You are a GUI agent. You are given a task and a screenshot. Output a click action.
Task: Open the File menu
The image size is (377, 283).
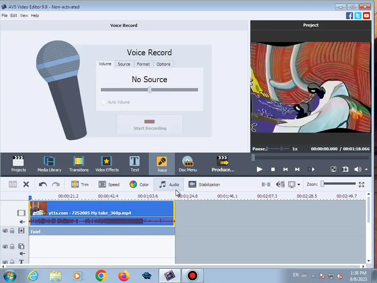(4, 15)
